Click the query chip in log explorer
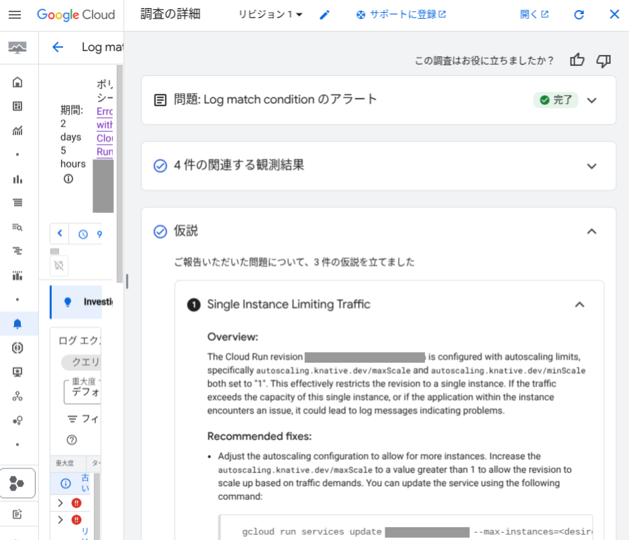 [x=81, y=362]
